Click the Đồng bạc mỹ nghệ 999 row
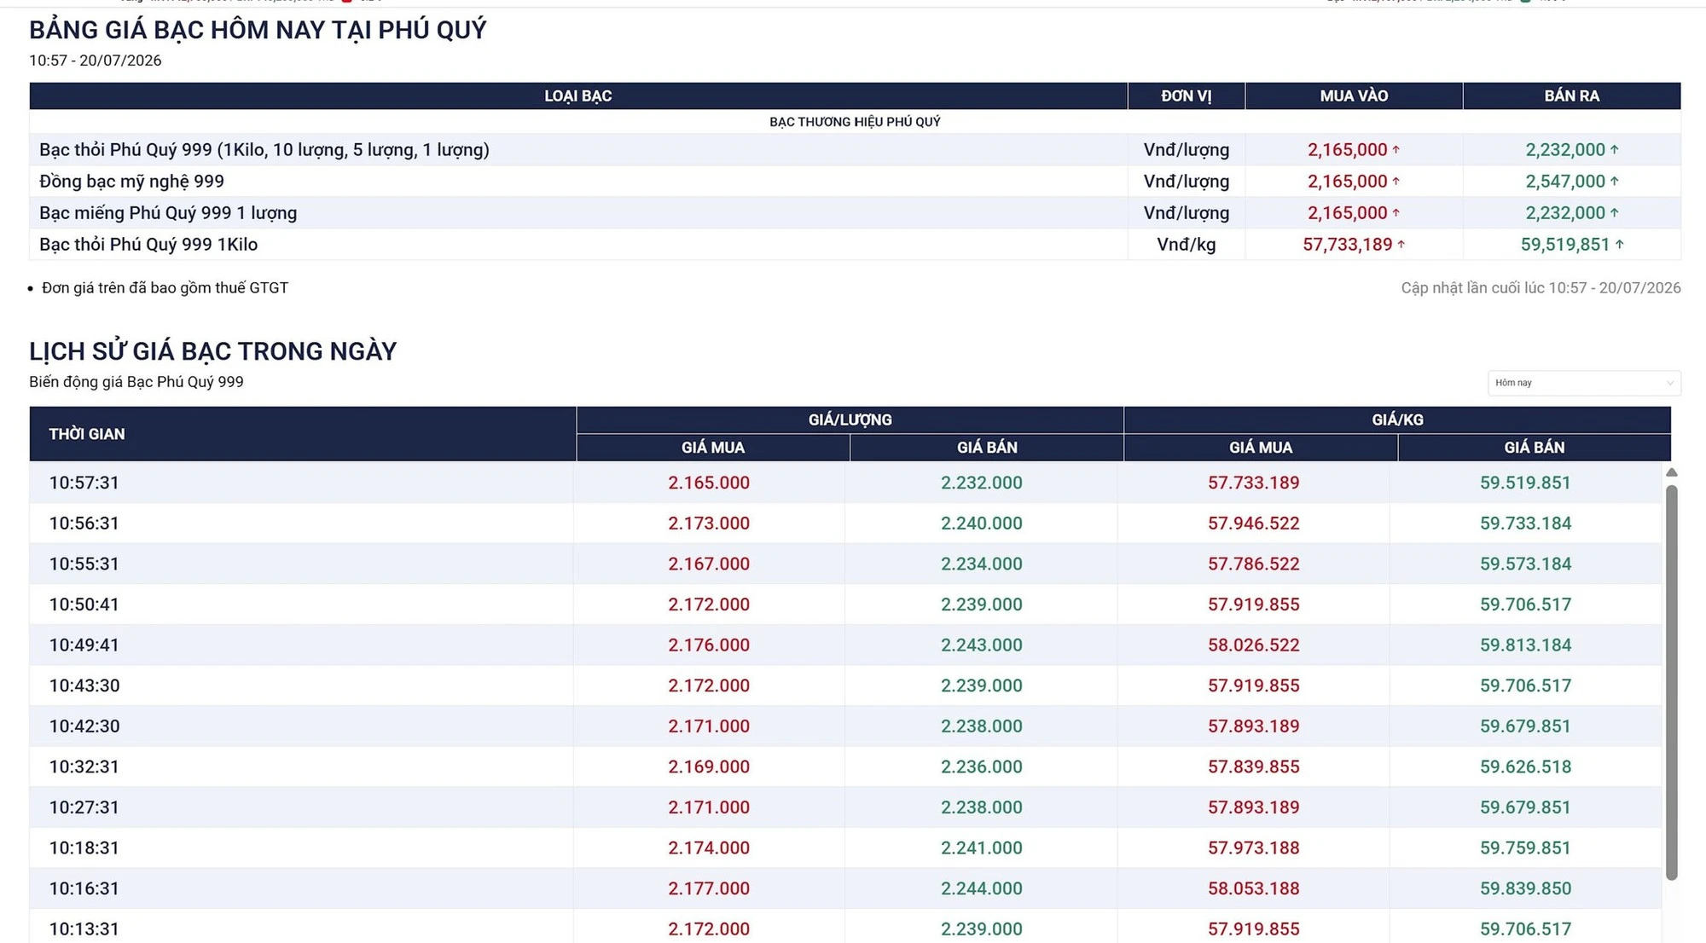This screenshot has width=1706, height=943. [x=855, y=181]
